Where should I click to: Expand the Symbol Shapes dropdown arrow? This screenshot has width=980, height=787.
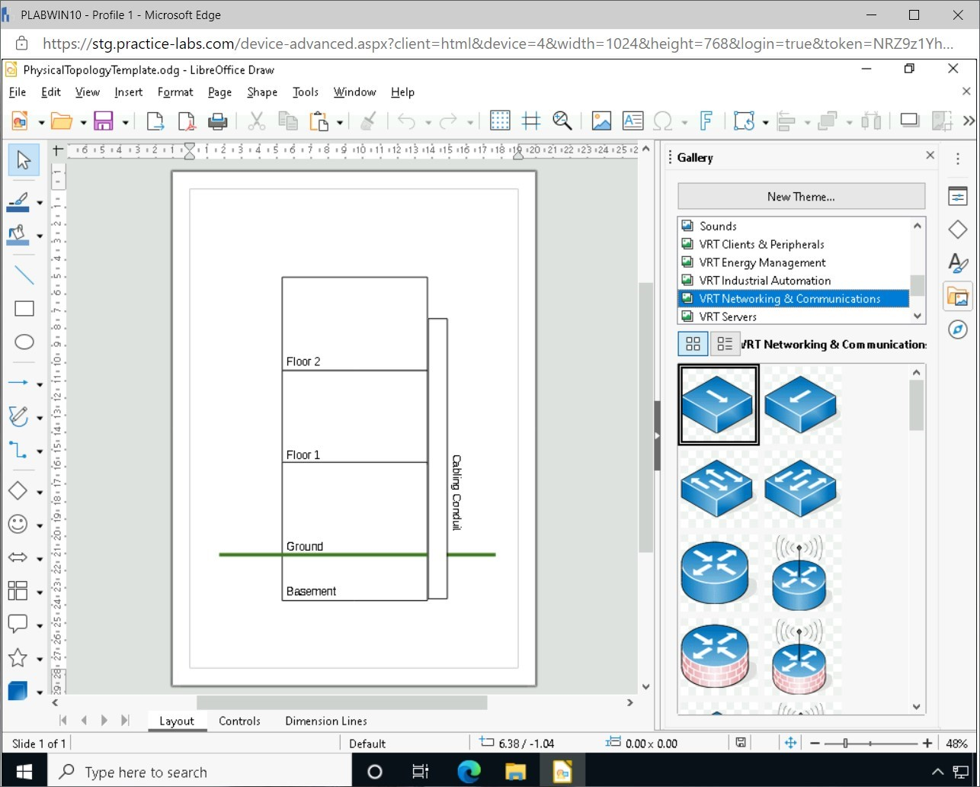click(x=40, y=525)
